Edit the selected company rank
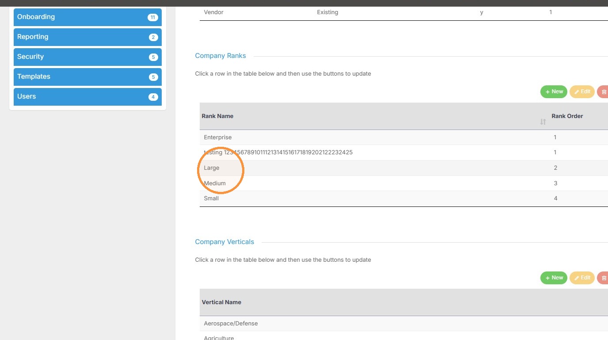Viewport: 608px width, 340px height. [582, 92]
